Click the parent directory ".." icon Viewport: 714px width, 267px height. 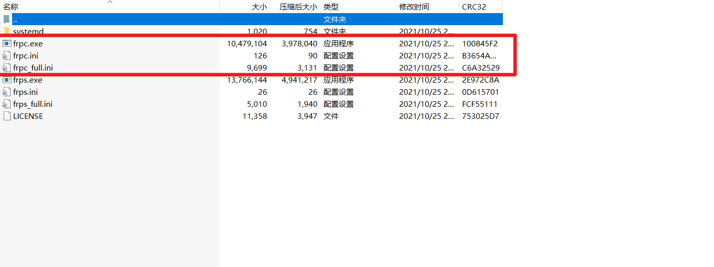7,20
